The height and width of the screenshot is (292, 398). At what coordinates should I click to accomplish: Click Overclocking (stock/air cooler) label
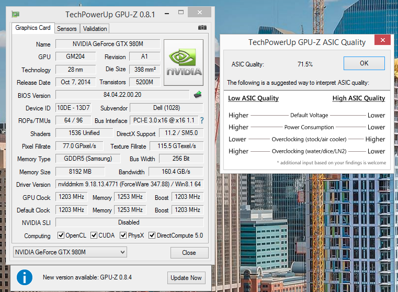309,139
